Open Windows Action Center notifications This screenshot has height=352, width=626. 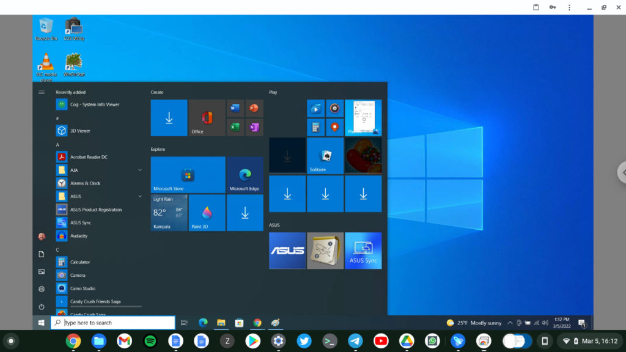coord(582,323)
